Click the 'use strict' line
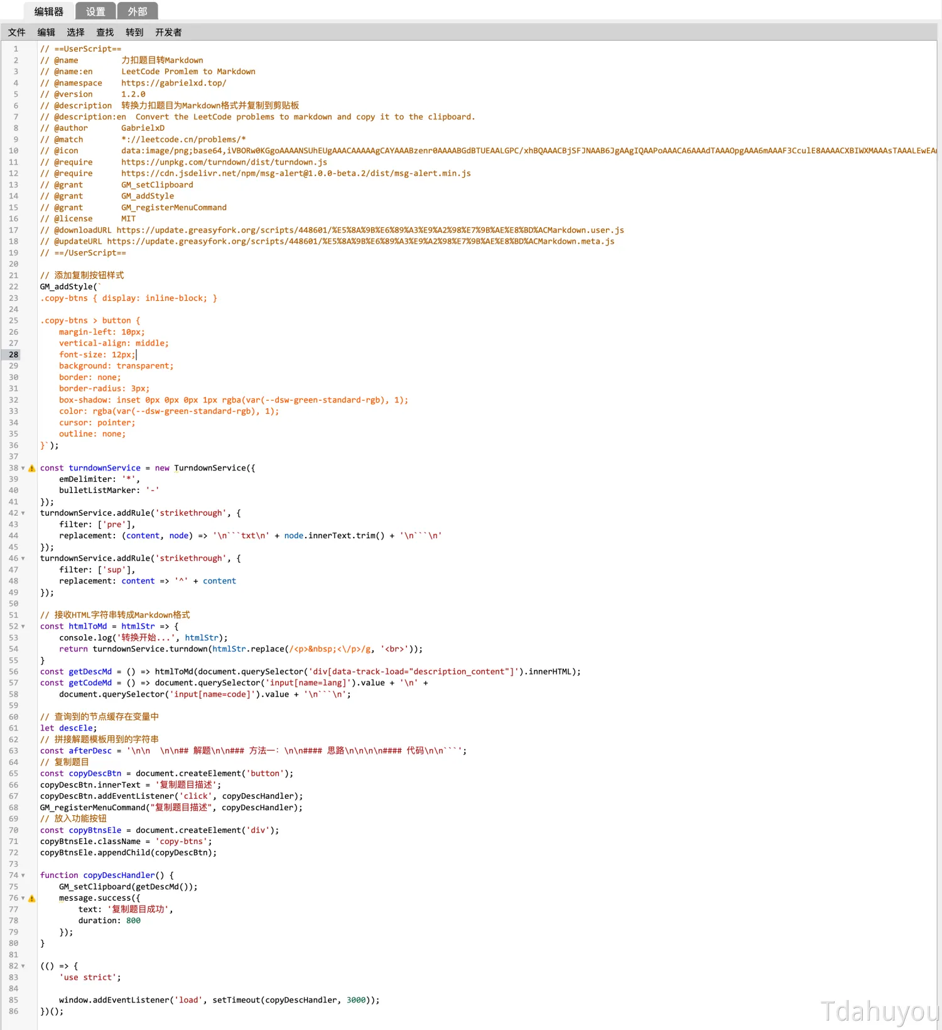Viewport: 942px width, 1030px height. pyautogui.click(x=90, y=977)
